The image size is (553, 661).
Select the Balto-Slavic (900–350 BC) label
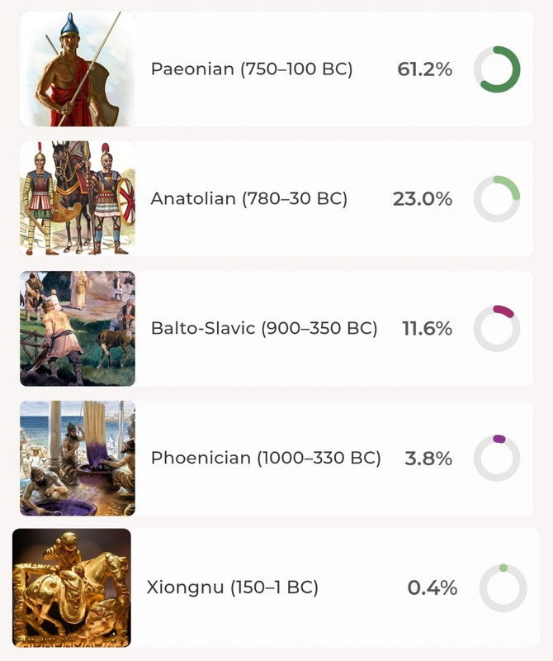(264, 329)
